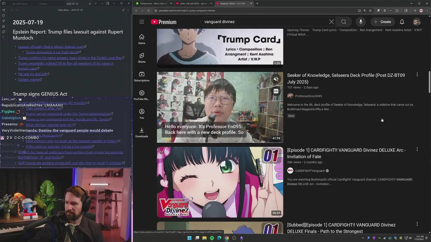Open the Invitation of Fate episode title
Viewport: 431px width, 242px height.
346,153
